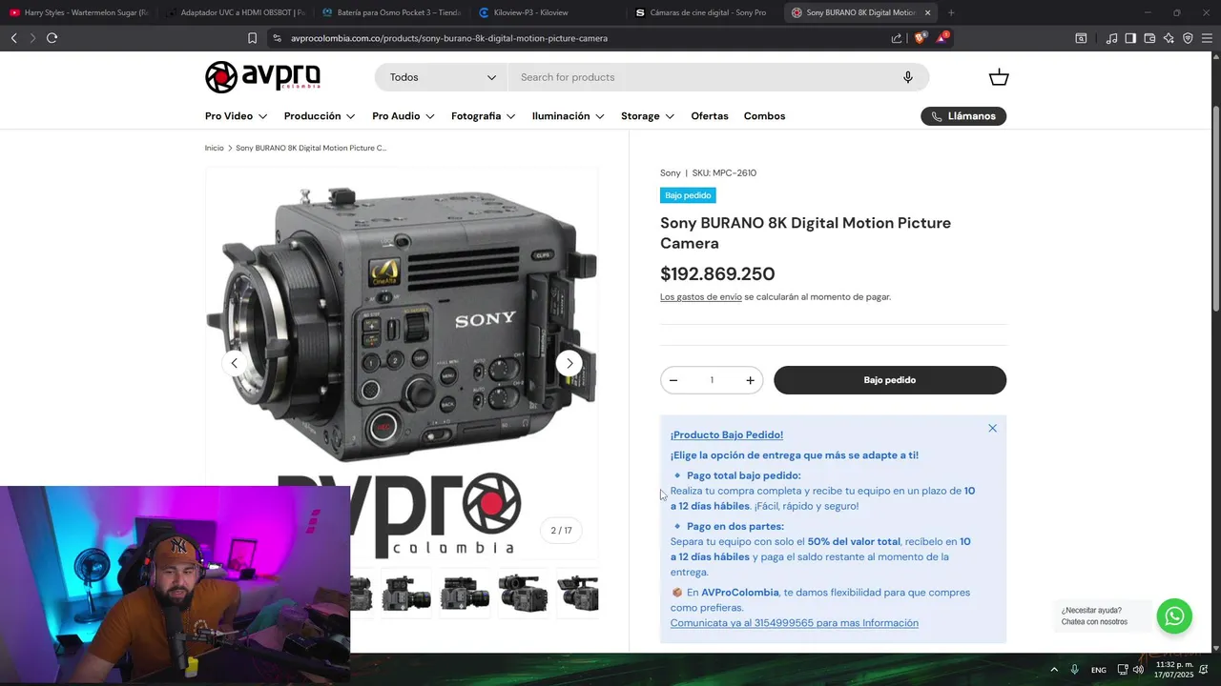The image size is (1221, 686).
Task: Click the Inicio breadcrumb link
Action: pyautogui.click(x=215, y=148)
